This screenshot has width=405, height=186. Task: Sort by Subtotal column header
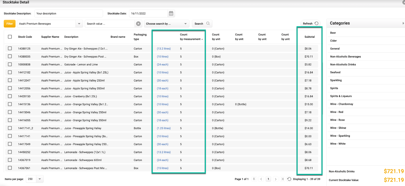310,37
